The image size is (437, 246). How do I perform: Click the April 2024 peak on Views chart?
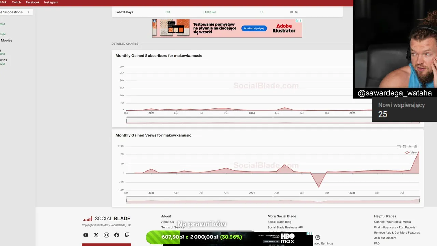pos(285,165)
